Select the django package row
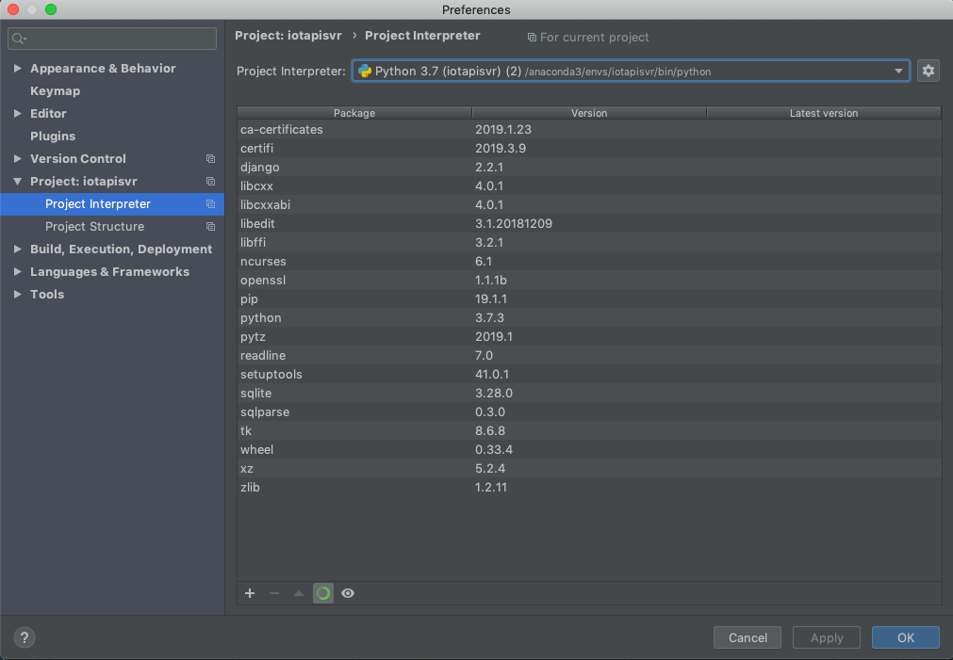This screenshot has width=953, height=660. point(589,167)
